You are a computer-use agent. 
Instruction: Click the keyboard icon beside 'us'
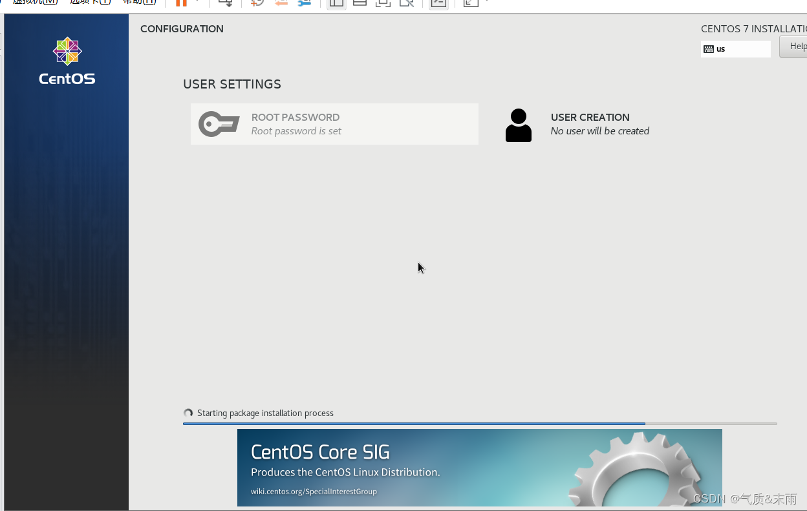coord(709,49)
